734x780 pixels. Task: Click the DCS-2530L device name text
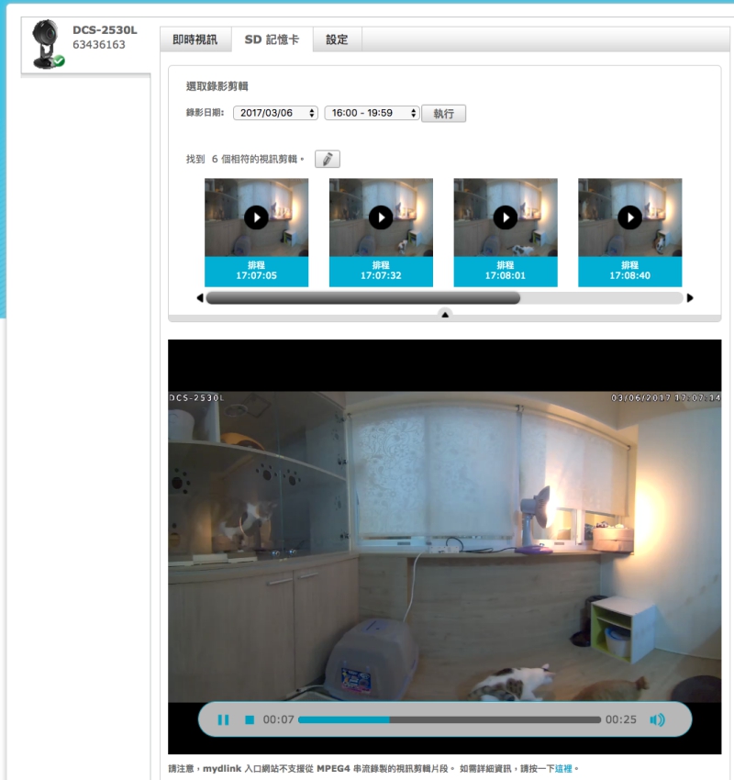pos(105,30)
